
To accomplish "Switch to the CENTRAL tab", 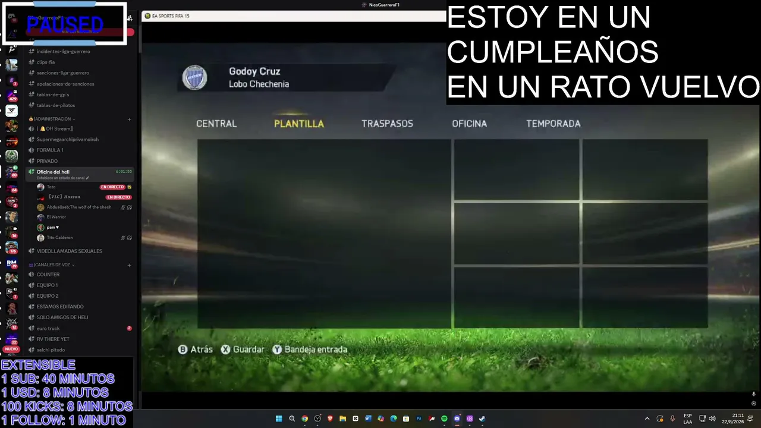I will (216, 124).
